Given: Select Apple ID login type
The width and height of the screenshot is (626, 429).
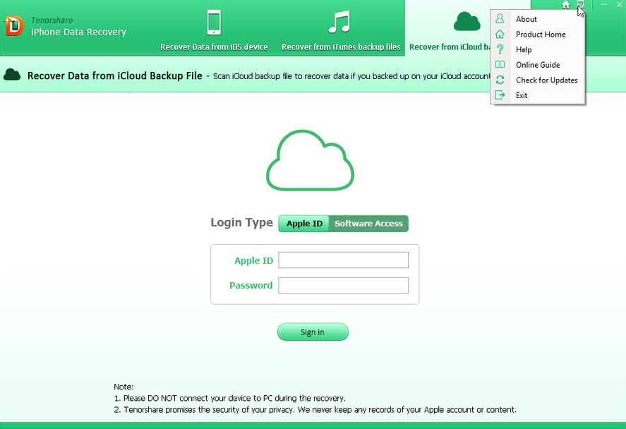Looking at the screenshot, I should [304, 224].
